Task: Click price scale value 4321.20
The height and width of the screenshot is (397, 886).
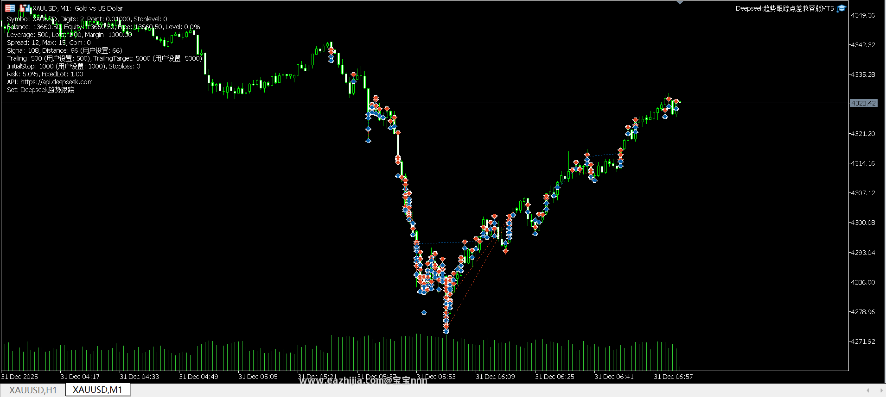Action: [863, 134]
